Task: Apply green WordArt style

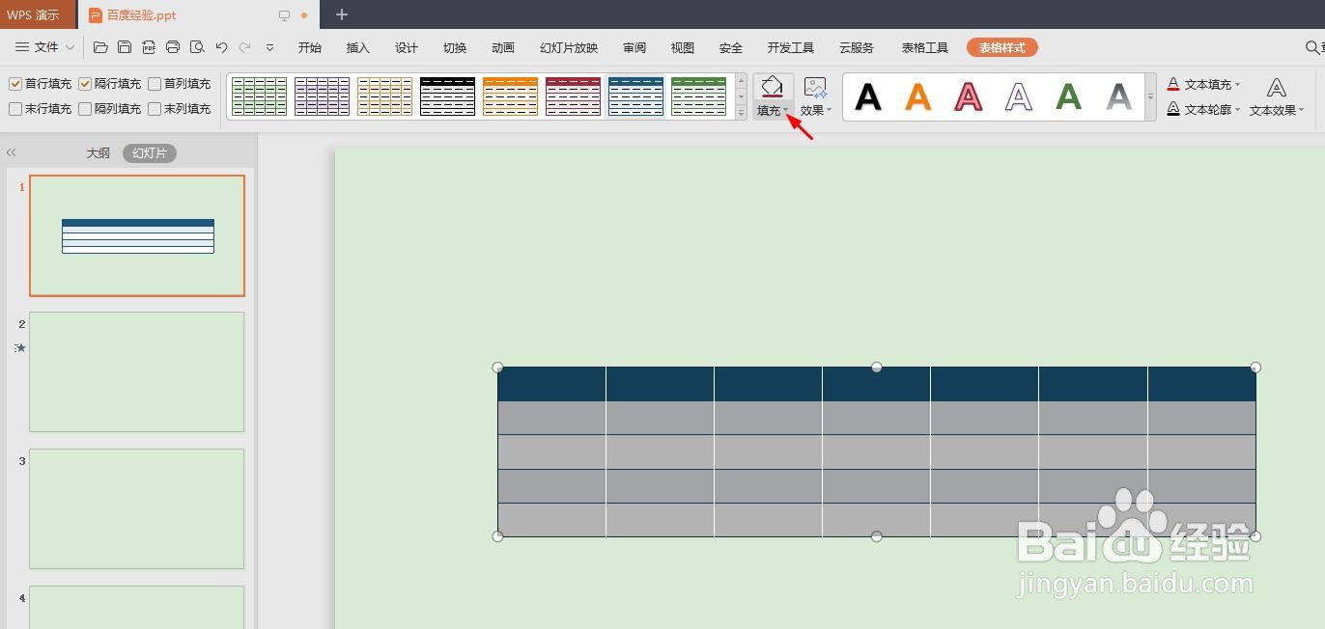Action: (1068, 96)
